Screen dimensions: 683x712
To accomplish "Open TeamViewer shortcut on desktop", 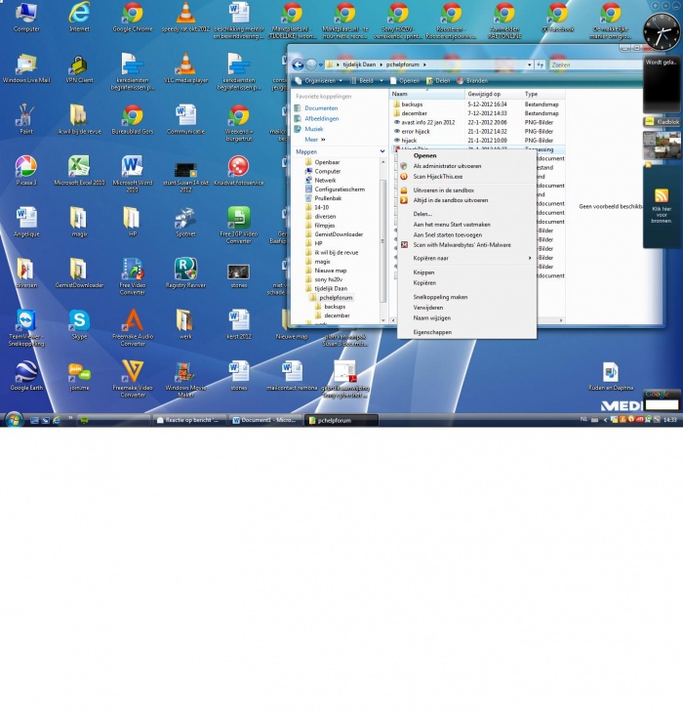I will [26, 327].
